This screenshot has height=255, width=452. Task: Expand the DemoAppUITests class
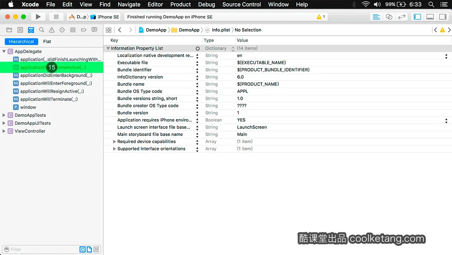click(4, 123)
